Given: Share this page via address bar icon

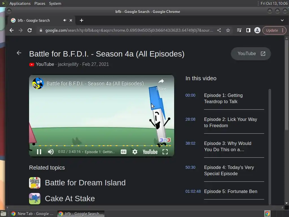Looking at the screenshot, I should [x=219, y=30].
